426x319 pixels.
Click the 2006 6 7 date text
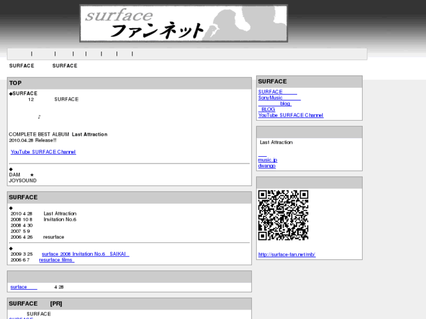coord(20,260)
